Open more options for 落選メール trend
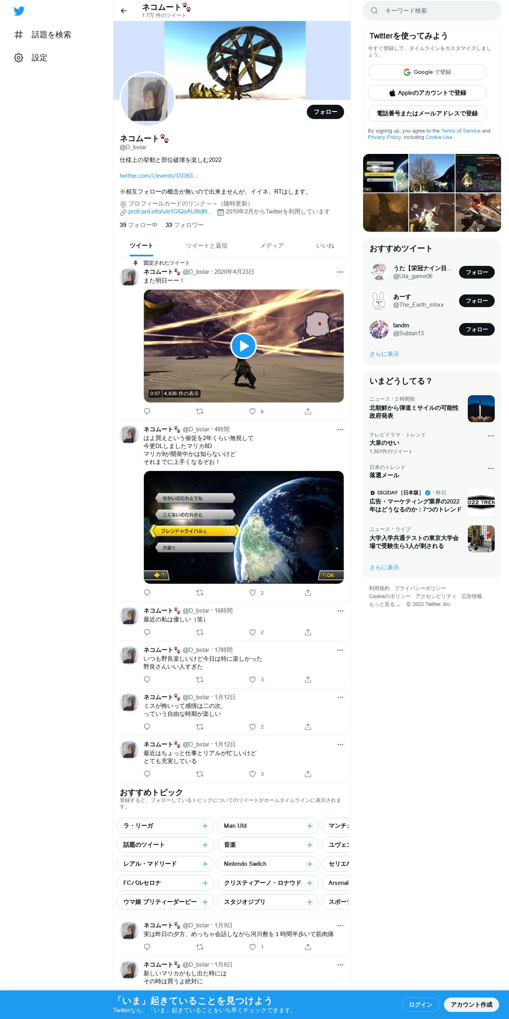This screenshot has width=509, height=1019. (x=491, y=468)
